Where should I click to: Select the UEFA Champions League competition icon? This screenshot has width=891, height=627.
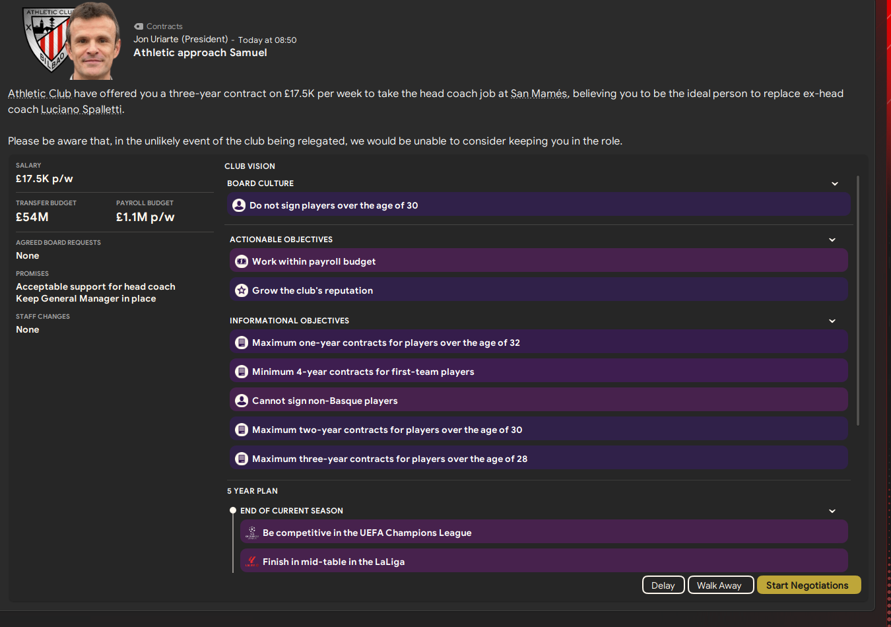click(x=251, y=532)
